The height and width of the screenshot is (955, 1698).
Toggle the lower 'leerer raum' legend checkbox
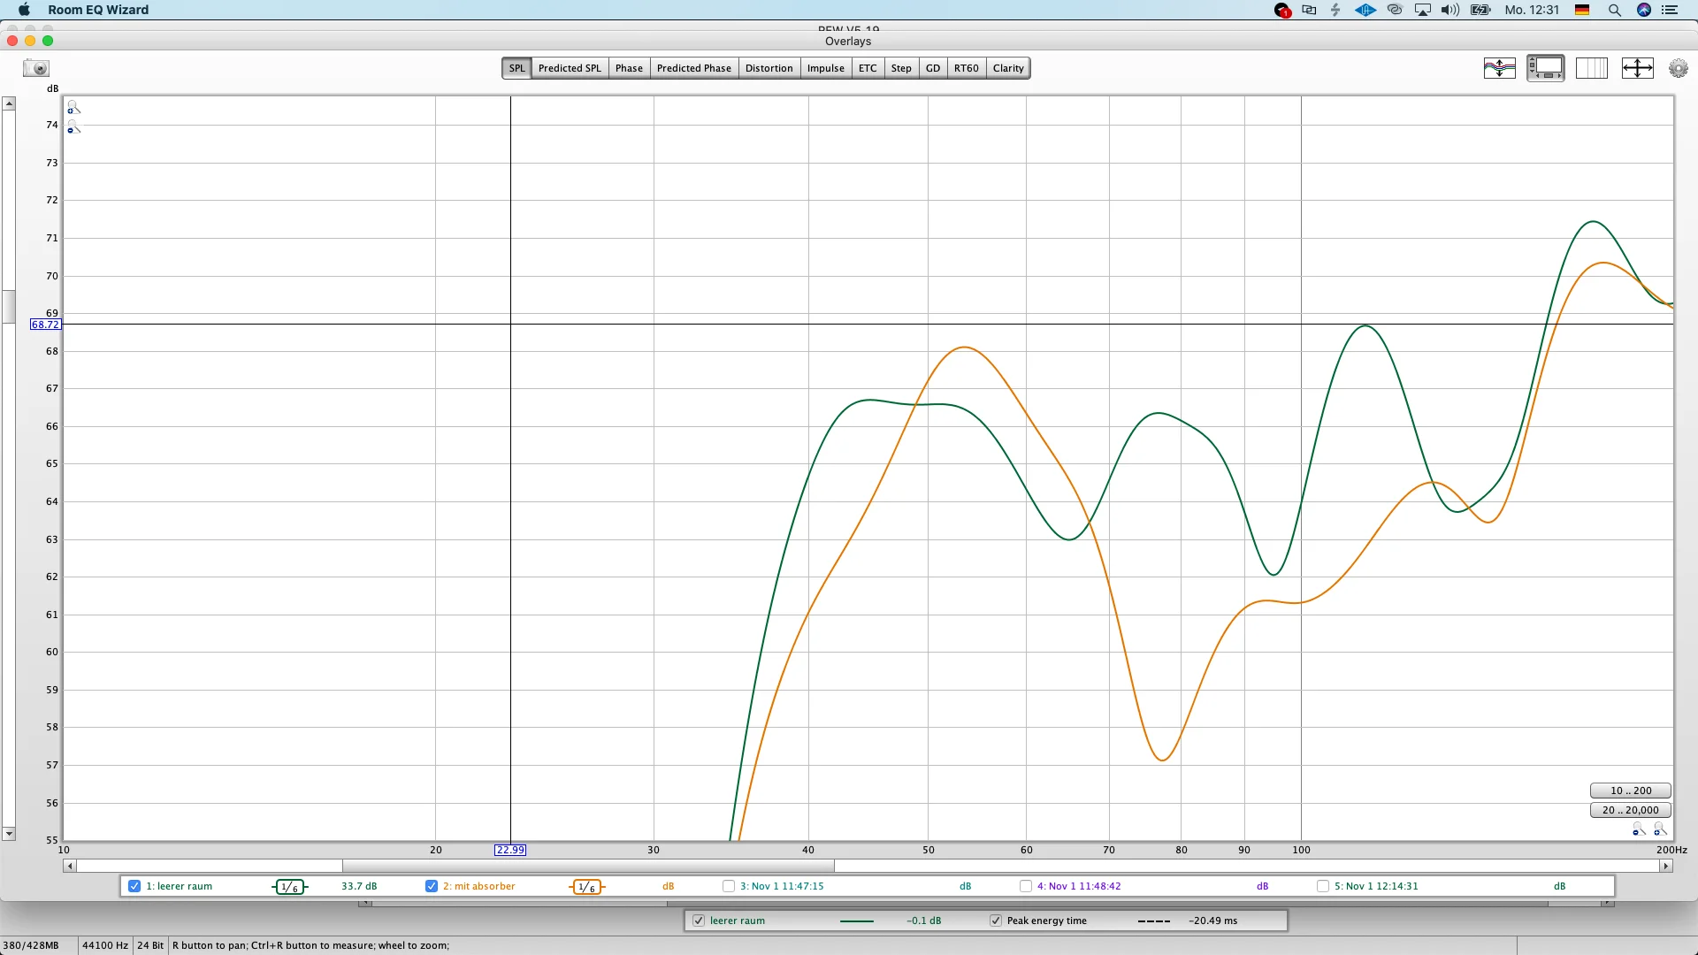coord(699,921)
